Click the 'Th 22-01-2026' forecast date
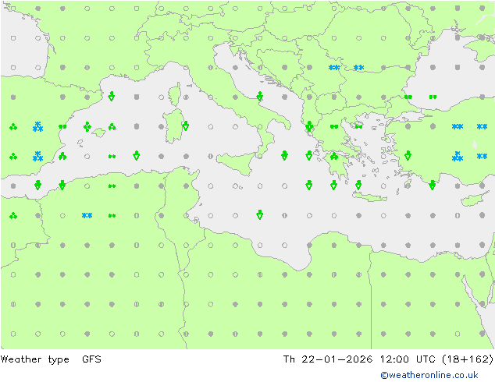495x382 pixels. (x=328, y=359)
